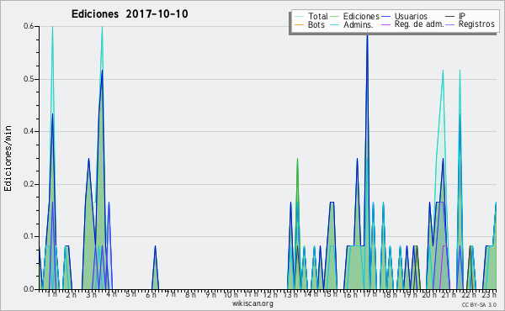Select the "Usuarios" legend entry
The image size is (505, 311).
click(411, 16)
